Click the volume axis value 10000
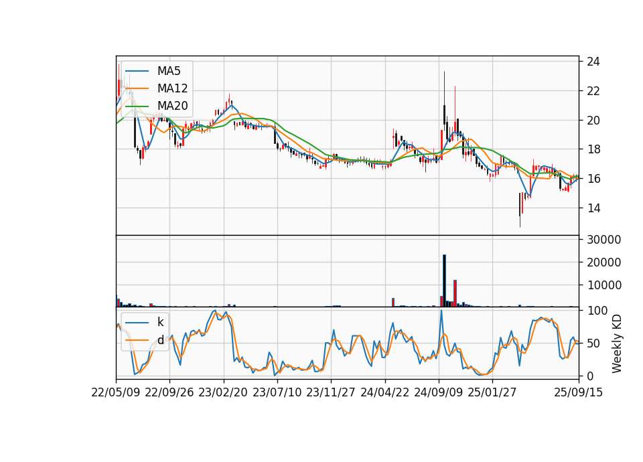The width and height of the screenshot is (643, 462). (604, 285)
